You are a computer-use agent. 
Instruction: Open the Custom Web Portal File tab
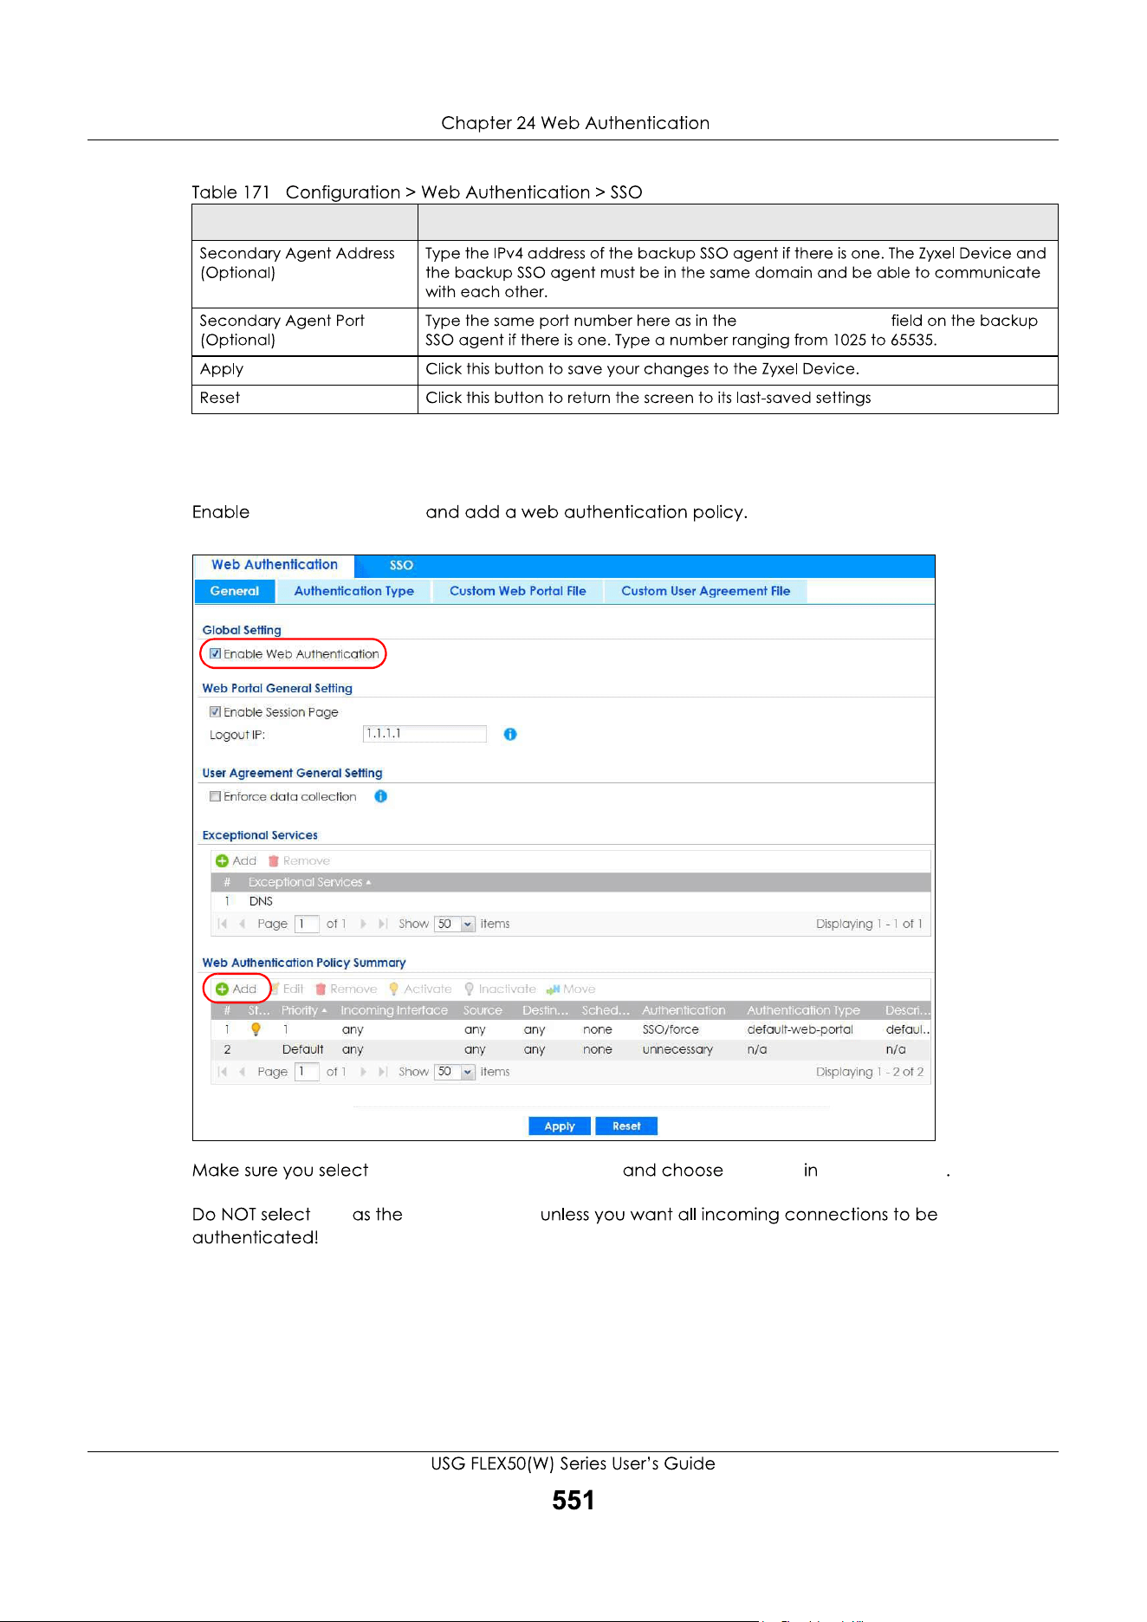coord(518,591)
